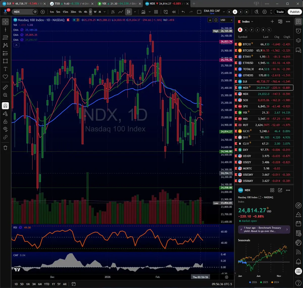Toggle the auto-fit refresh button near USD
The width and height of the screenshot is (303, 288).
pos(216,20)
